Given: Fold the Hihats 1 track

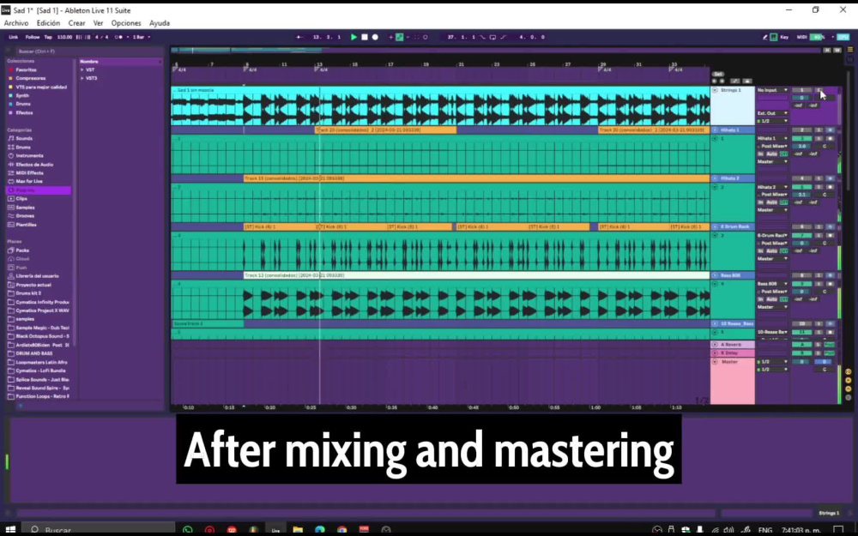Looking at the screenshot, I should [715, 130].
